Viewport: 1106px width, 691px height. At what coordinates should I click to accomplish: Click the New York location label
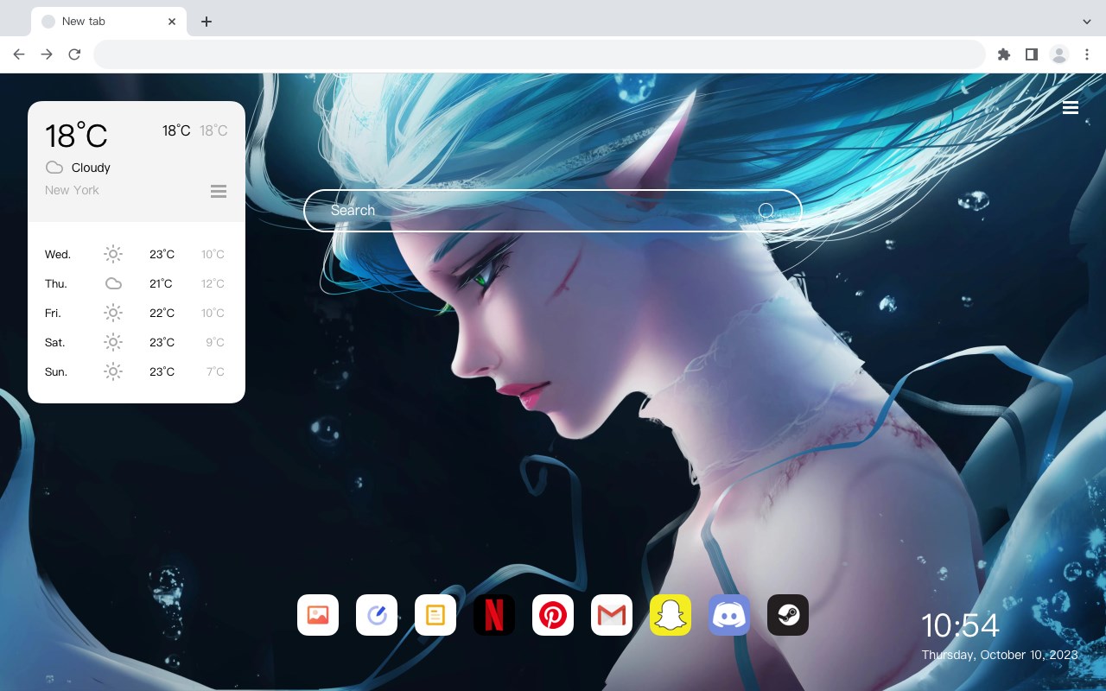point(72,190)
